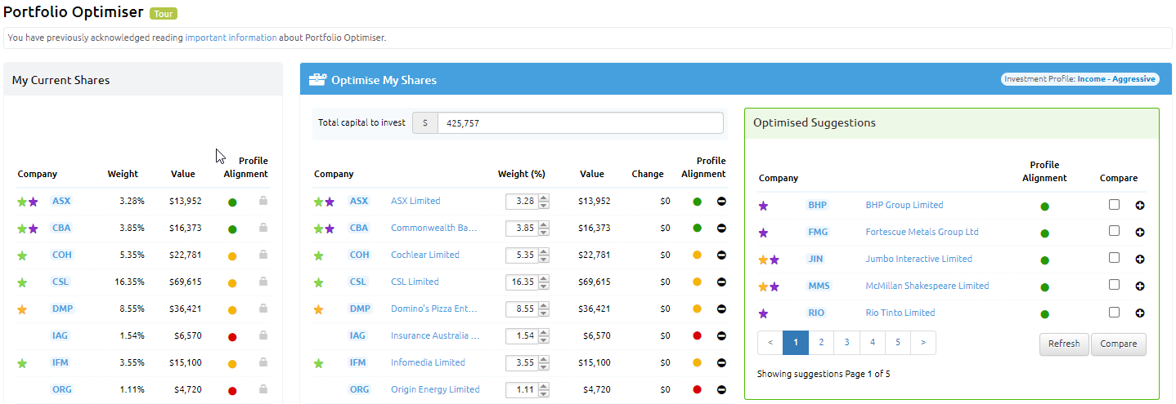Click the lock icon for IFM in My Current Shares

point(263,362)
